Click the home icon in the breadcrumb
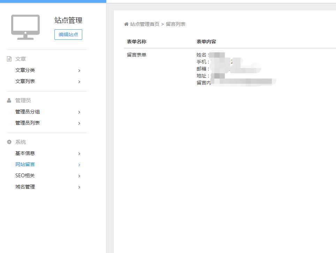The image size is (336, 253). click(x=126, y=24)
